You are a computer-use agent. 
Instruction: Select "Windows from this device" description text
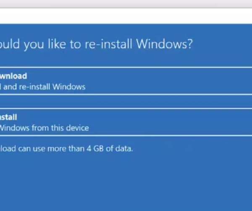[x=44, y=128]
